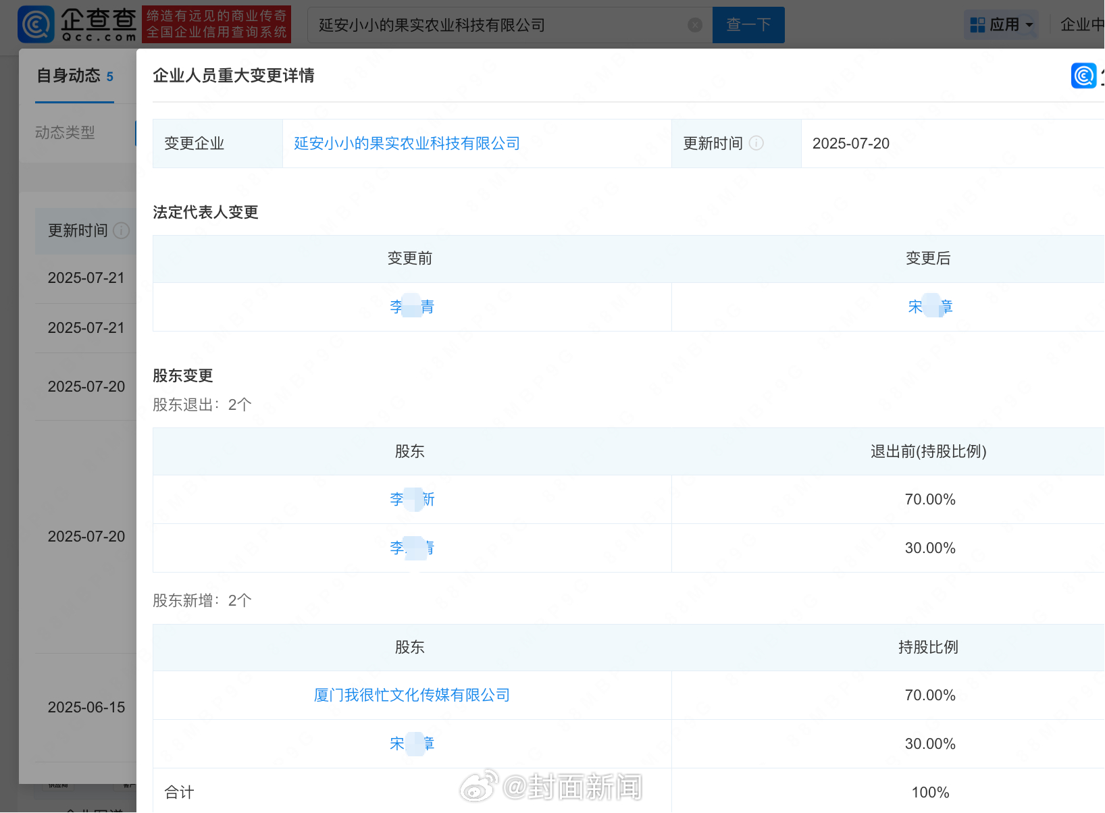
Task: Clear the search box text
Action: click(694, 25)
